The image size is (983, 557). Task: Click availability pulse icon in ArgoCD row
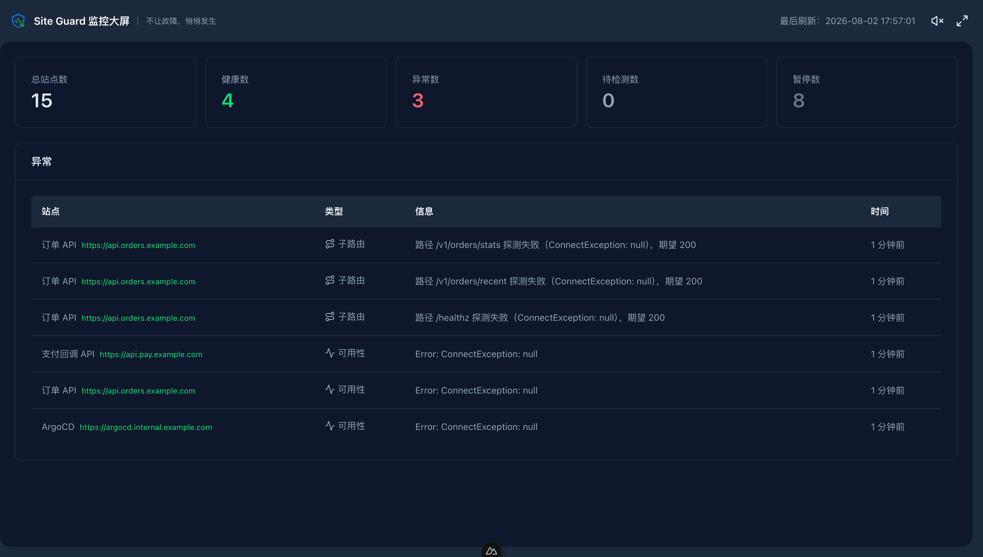click(x=329, y=426)
